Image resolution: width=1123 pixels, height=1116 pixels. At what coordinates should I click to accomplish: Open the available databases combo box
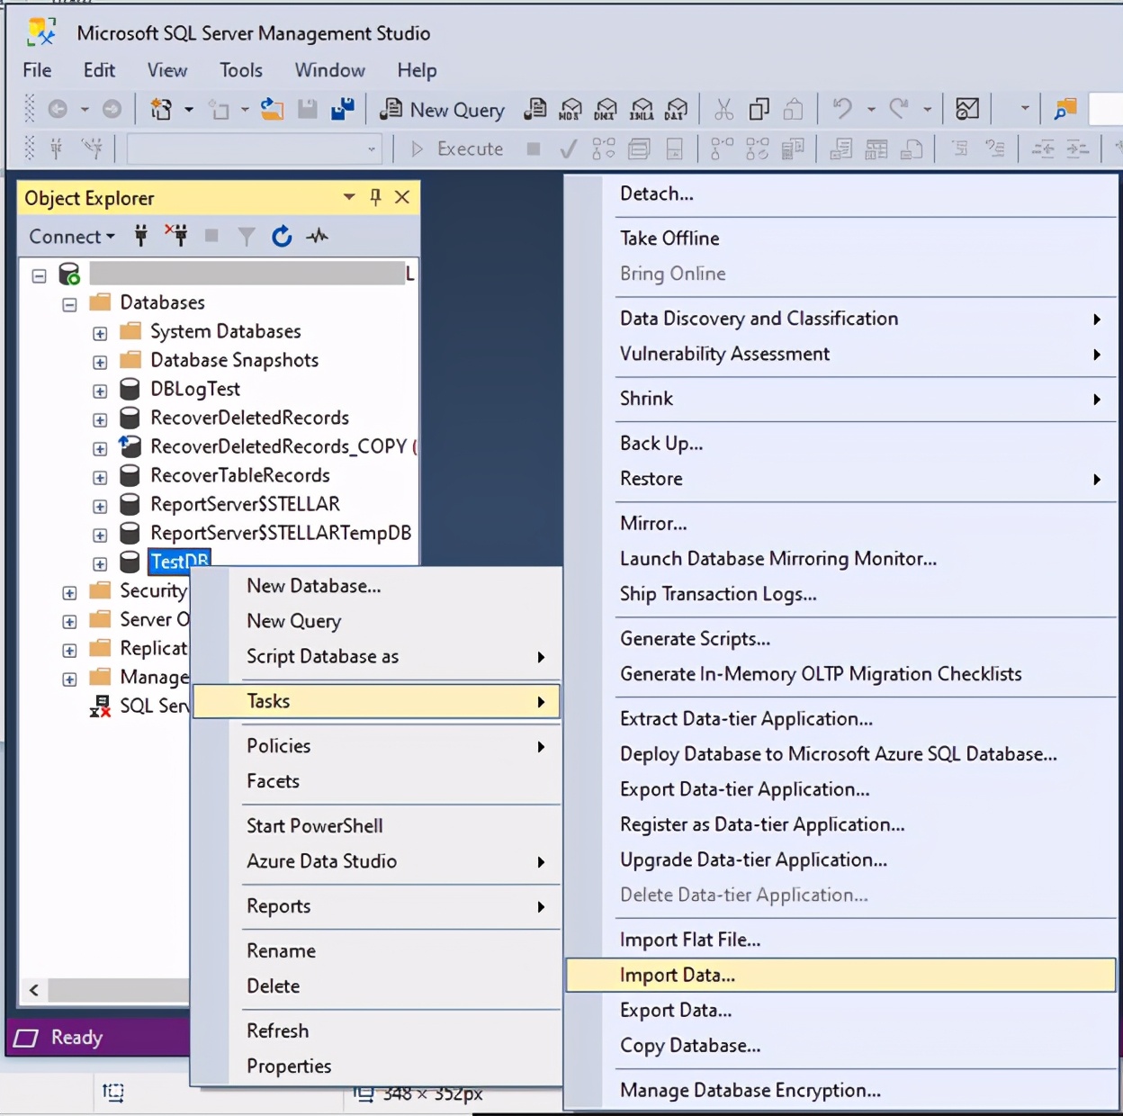[x=255, y=149]
